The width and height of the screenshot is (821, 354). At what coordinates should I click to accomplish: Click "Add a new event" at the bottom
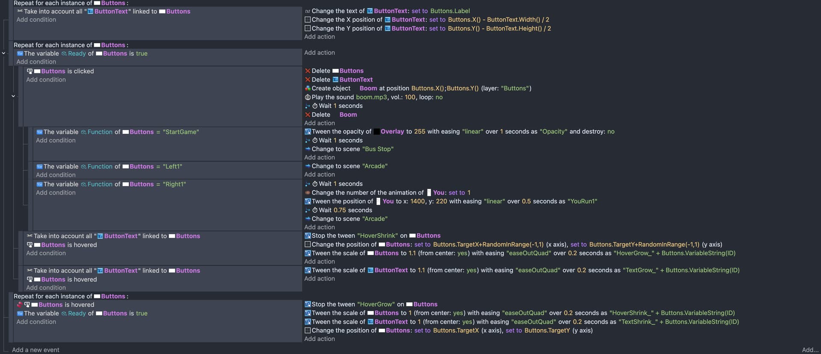pyautogui.click(x=35, y=350)
